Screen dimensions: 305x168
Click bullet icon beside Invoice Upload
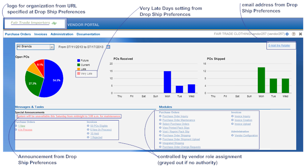[x=233, y=124]
